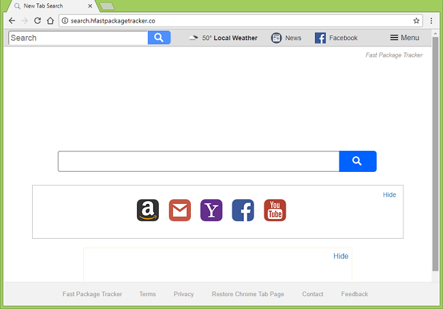The width and height of the screenshot is (443, 309).
Task: Open the Gmail shortcut icon
Action: coord(180,210)
